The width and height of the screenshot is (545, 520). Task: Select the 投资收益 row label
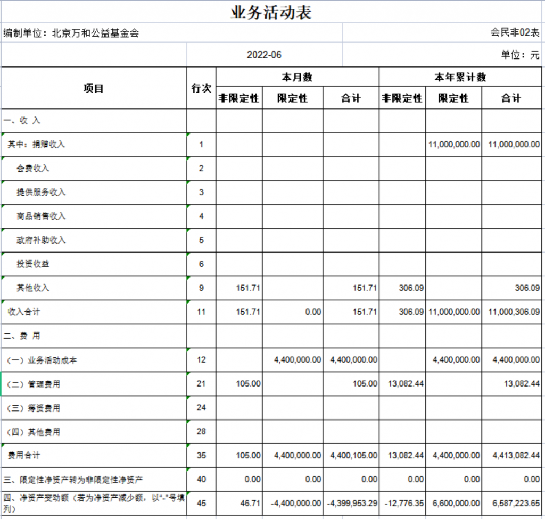click(x=33, y=264)
